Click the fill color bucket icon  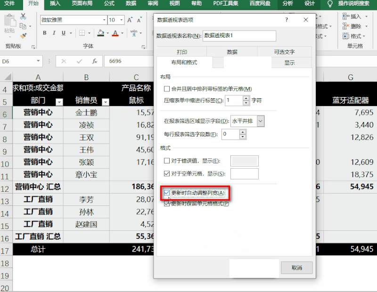click(101, 33)
